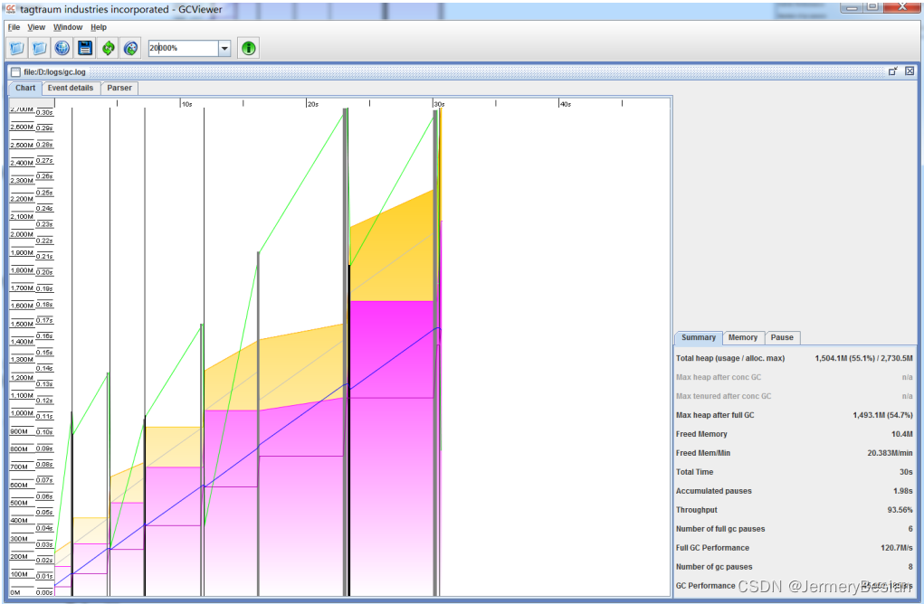Click Number of full gc pauses label

[x=720, y=529]
